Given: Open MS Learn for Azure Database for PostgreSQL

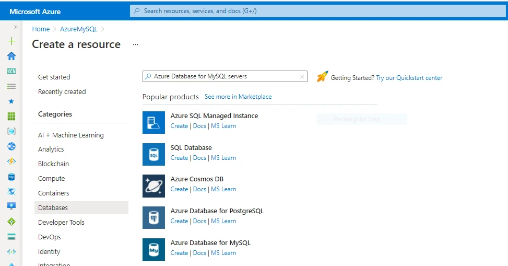Looking at the screenshot, I should (x=223, y=221).
